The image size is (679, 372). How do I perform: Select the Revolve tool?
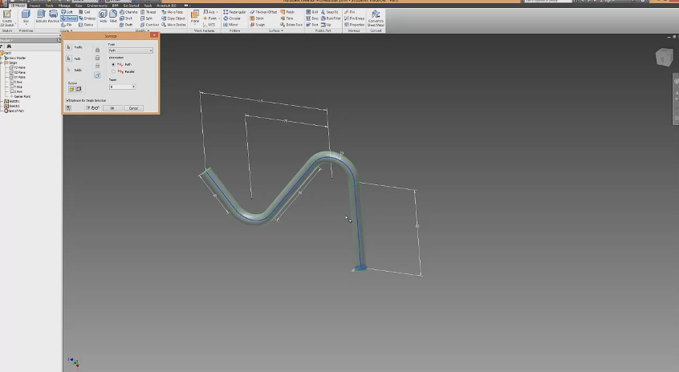(x=53, y=17)
